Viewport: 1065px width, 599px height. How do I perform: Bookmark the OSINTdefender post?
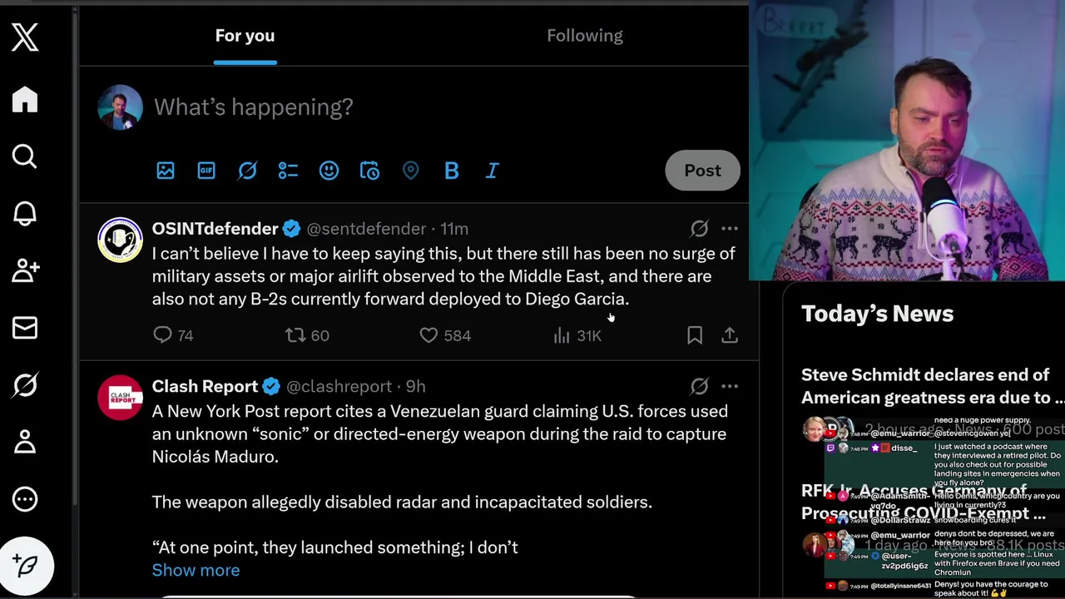coord(695,335)
